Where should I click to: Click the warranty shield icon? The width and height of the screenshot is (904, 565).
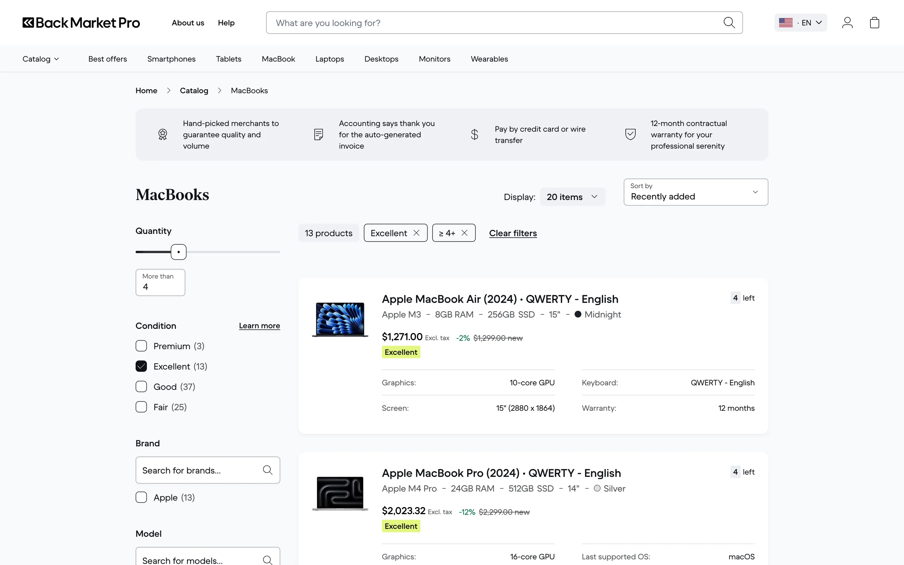pyautogui.click(x=631, y=135)
